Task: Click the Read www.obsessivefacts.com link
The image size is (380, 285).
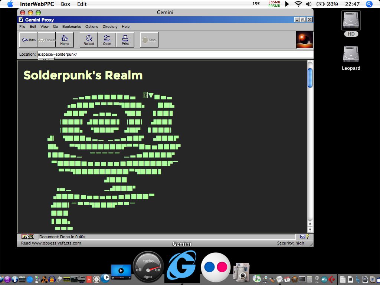Action: pos(51,243)
